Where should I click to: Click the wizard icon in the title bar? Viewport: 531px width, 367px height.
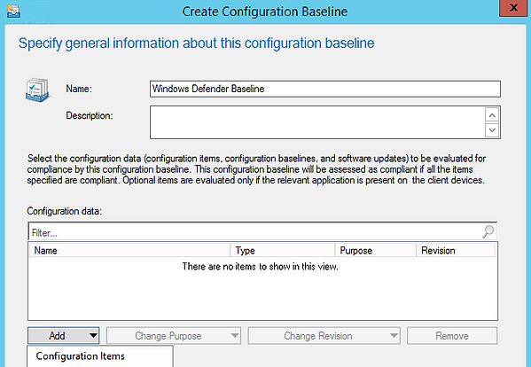(x=13, y=11)
